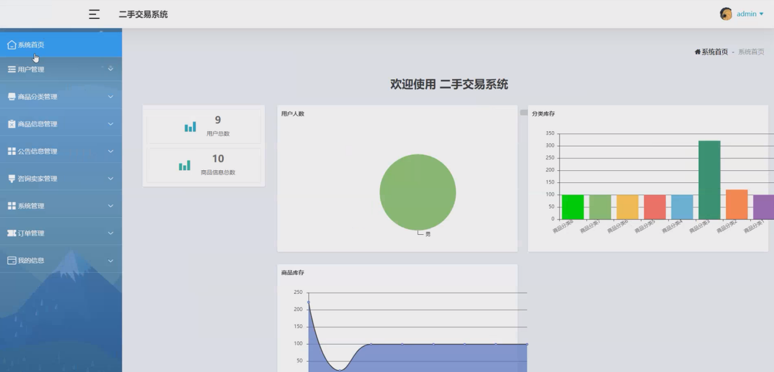Click the hamburger menu icon near the title
Image resolution: width=774 pixels, height=372 pixels.
point(93,14)
